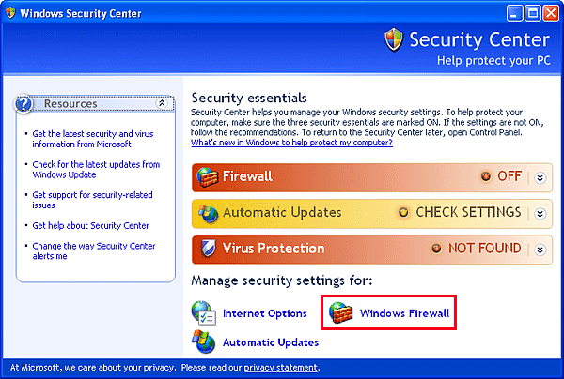
Task: Open Internet Options via its globe checklist icon
Action: coord(204,313)
